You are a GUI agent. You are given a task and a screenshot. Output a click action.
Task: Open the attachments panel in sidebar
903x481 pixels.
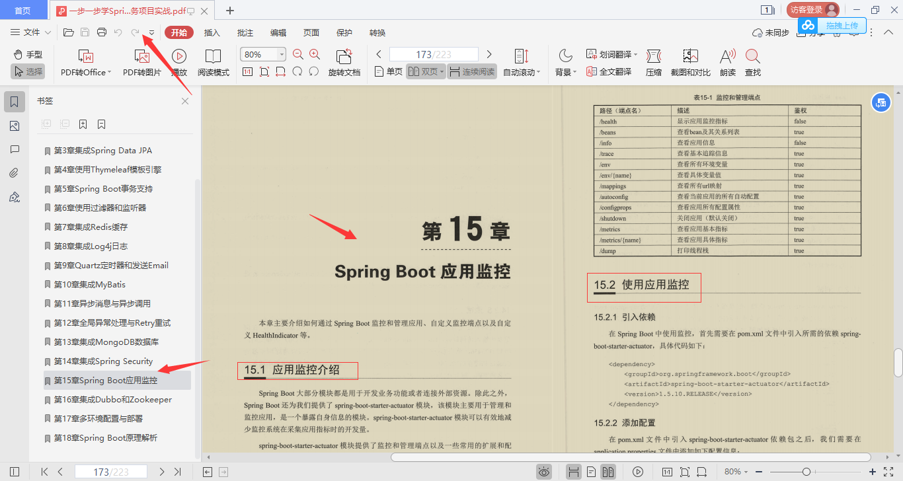point(15,173)
